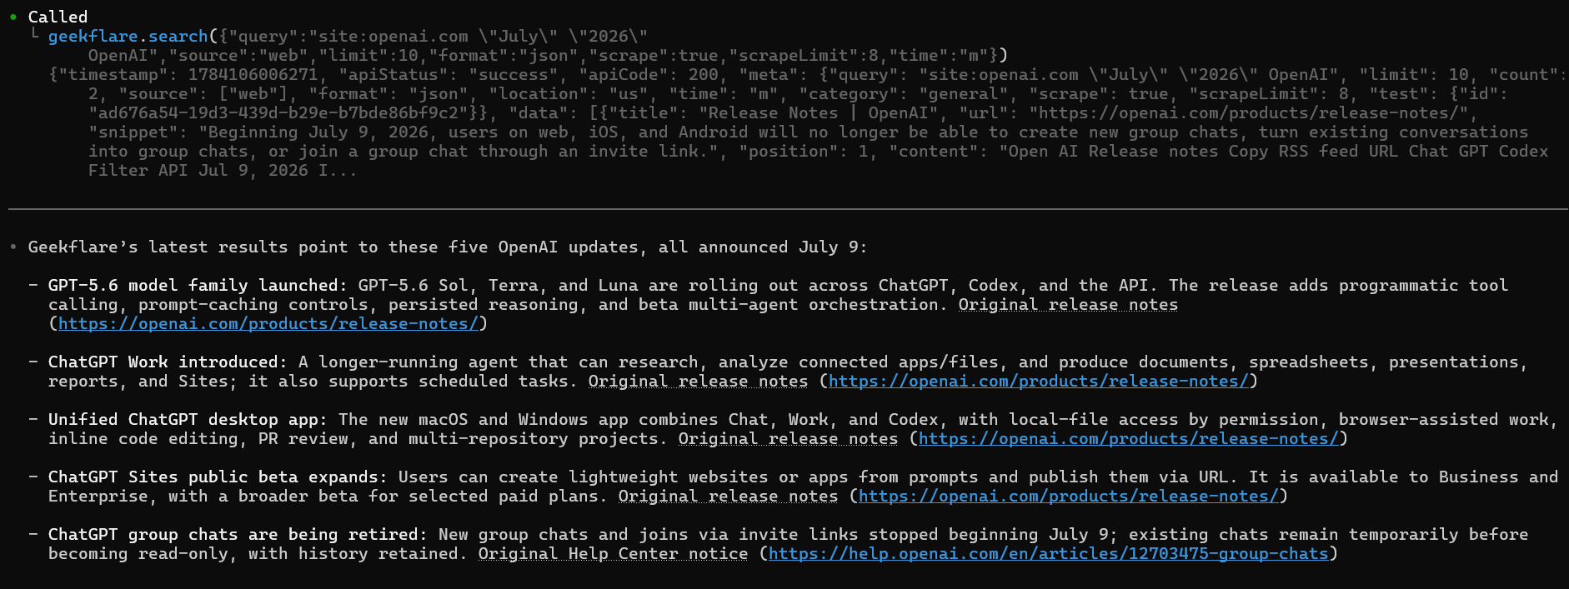The image size is (1569, 589).
Task: Click the dash bullet before ChatGPT group chats
Action: pyautogui.click(x=33, y=535)
